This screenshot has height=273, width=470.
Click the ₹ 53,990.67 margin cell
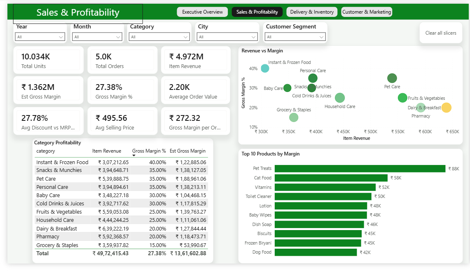point(193,245)
